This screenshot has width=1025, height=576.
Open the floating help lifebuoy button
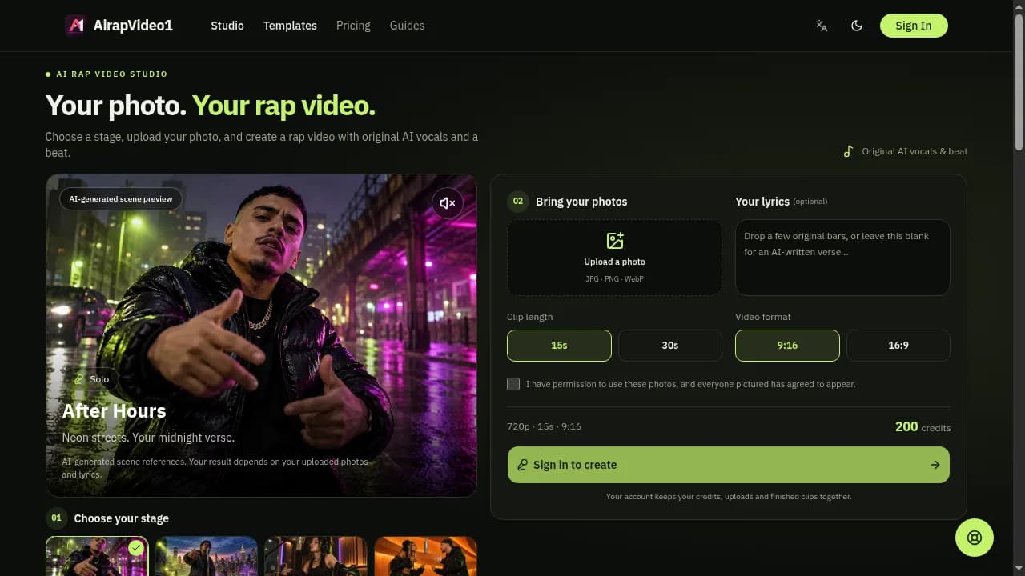coord(975,538)
